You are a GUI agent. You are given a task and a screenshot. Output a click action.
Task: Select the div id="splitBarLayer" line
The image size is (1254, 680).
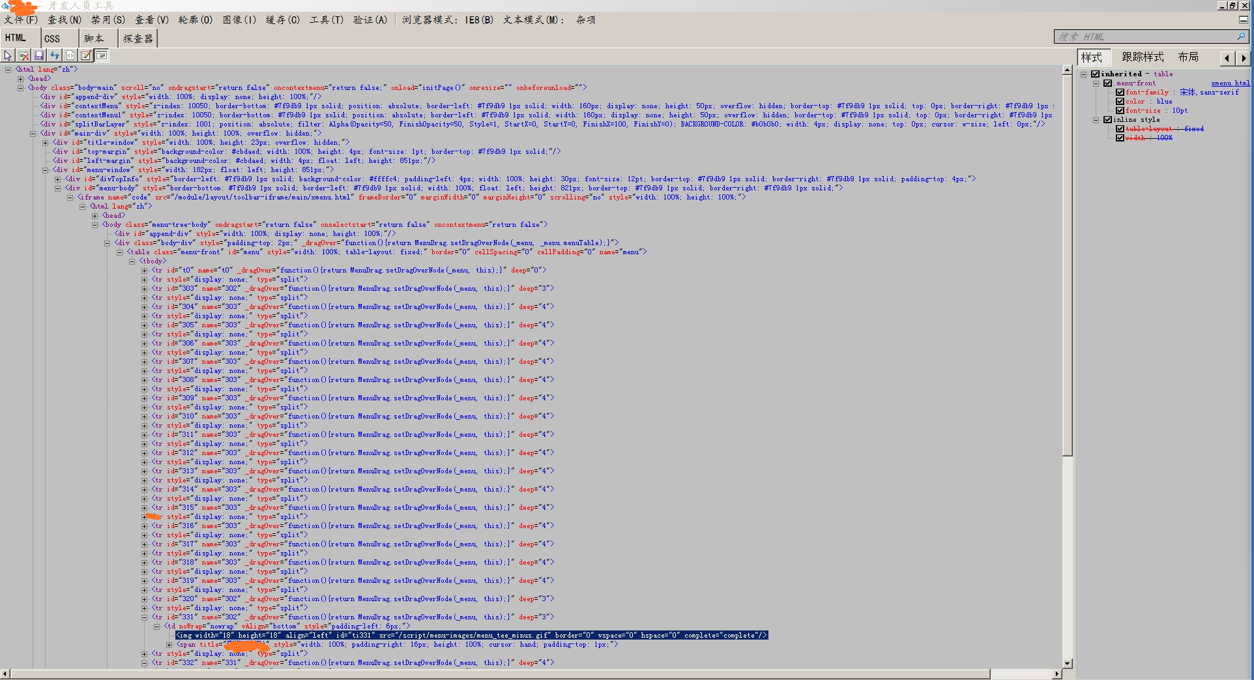(542, 124)
